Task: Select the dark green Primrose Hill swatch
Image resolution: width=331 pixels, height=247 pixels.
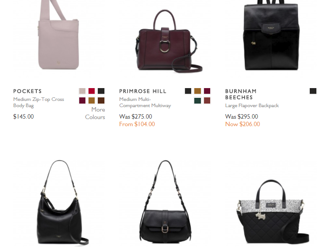Action: click(198, 100)
